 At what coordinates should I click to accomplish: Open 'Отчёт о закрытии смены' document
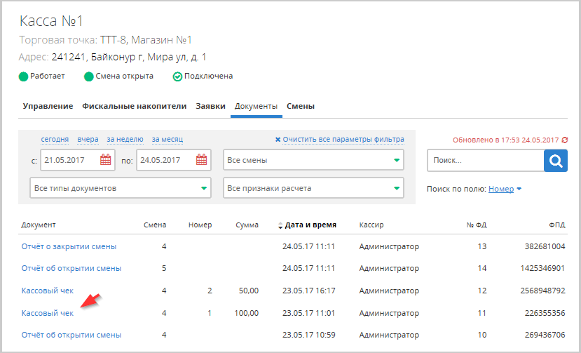[x=69, y=246]
